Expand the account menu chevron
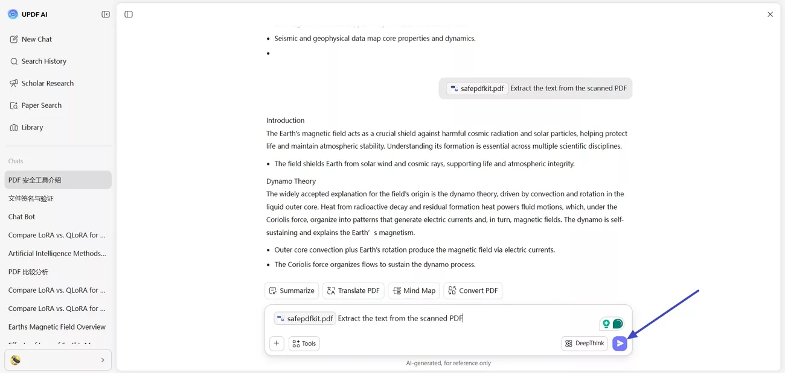 [103, 360]
